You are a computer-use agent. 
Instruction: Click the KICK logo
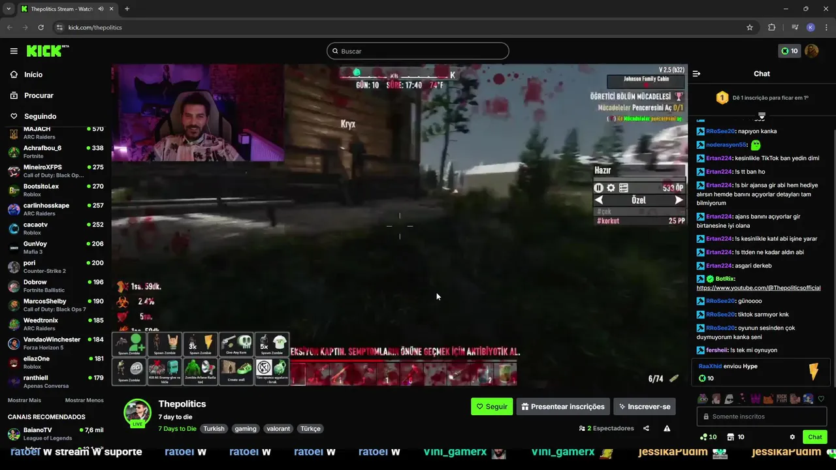48,51
